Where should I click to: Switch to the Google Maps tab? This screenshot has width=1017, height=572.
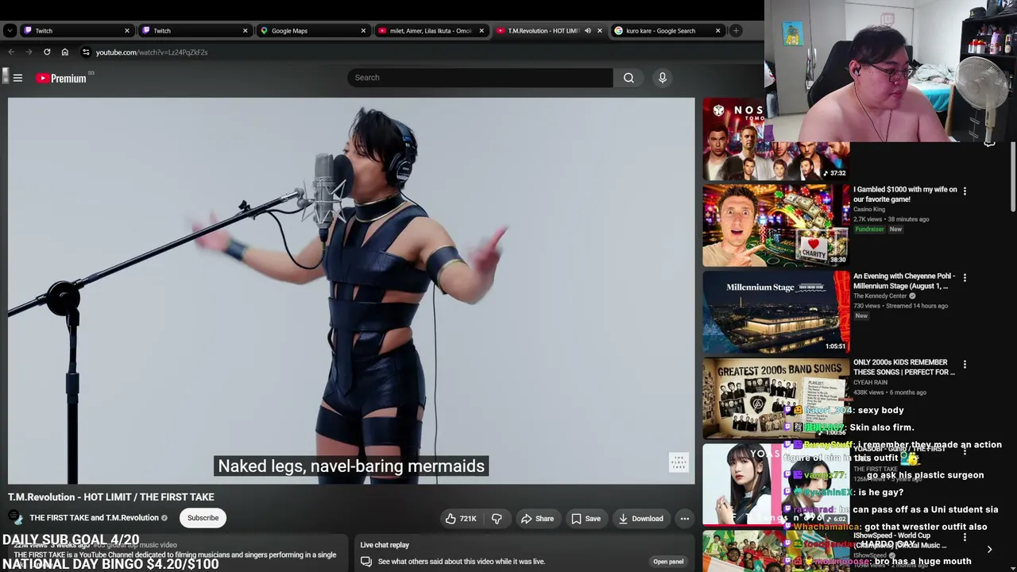tap(313, 31)
